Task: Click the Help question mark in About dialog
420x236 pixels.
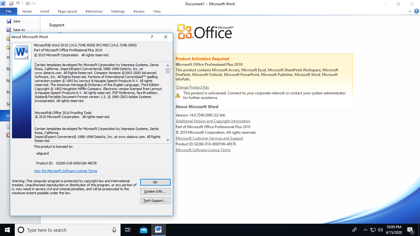Action: point(152,37)
